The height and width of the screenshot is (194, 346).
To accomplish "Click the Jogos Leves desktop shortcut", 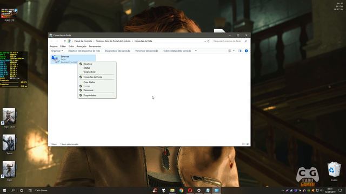I will click(9, 117).
